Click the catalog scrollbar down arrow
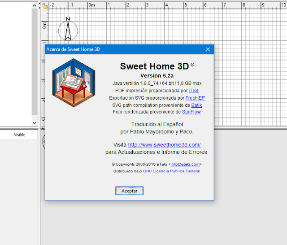This screenshot has height=245, width=287. click(x=35, y=123)
